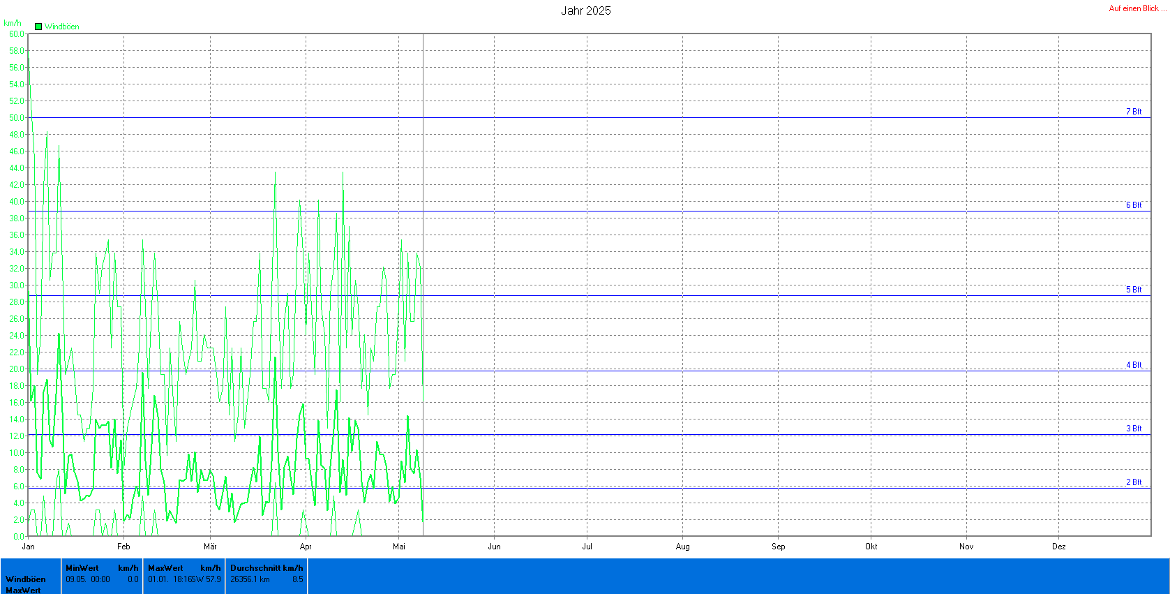The height and width of the screenshot is (594, 1170).
Task: Click the 'Mai' month axis label
Action: [399, 547]
